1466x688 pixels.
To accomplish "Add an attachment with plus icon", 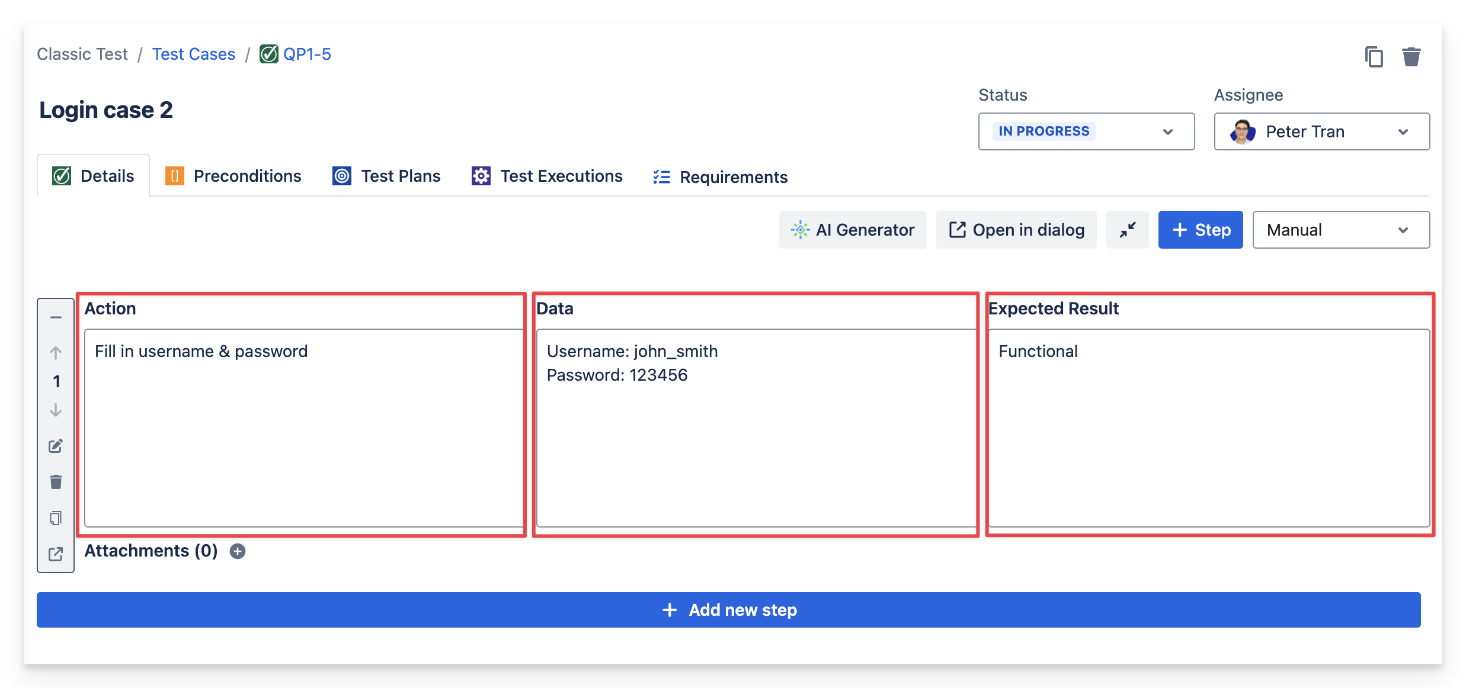I will click(x=238, y=551).
